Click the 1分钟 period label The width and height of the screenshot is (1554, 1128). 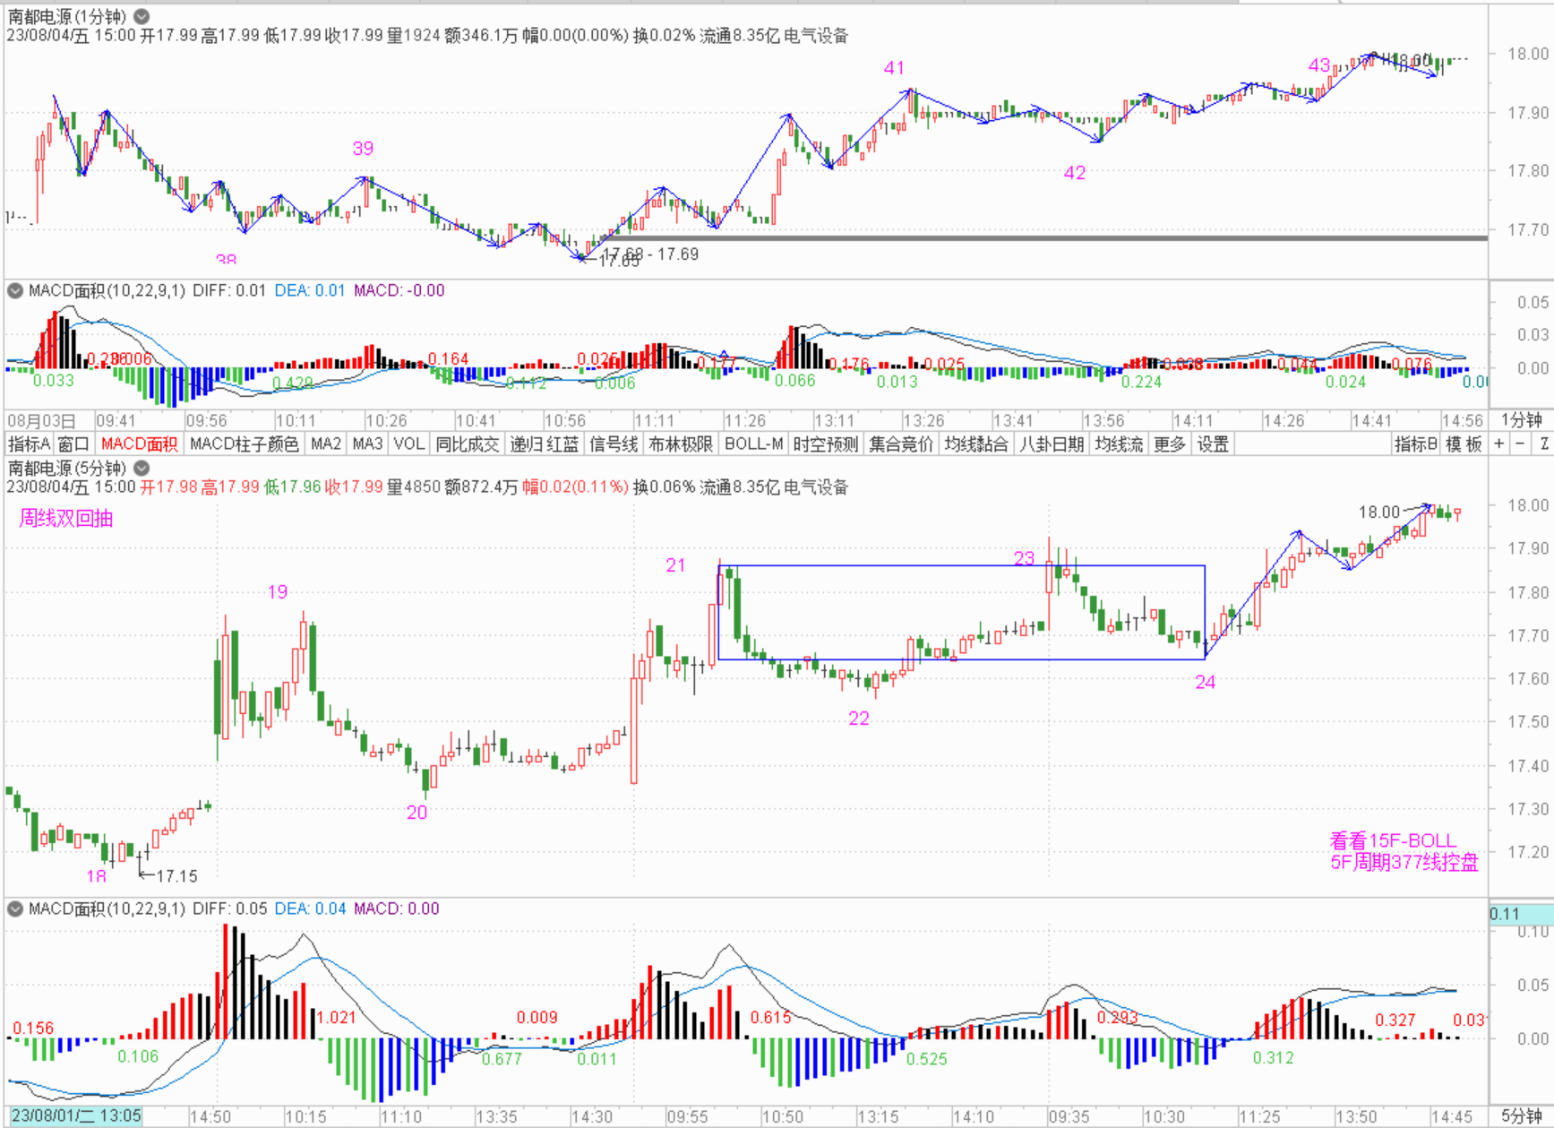click(1521, 419)
